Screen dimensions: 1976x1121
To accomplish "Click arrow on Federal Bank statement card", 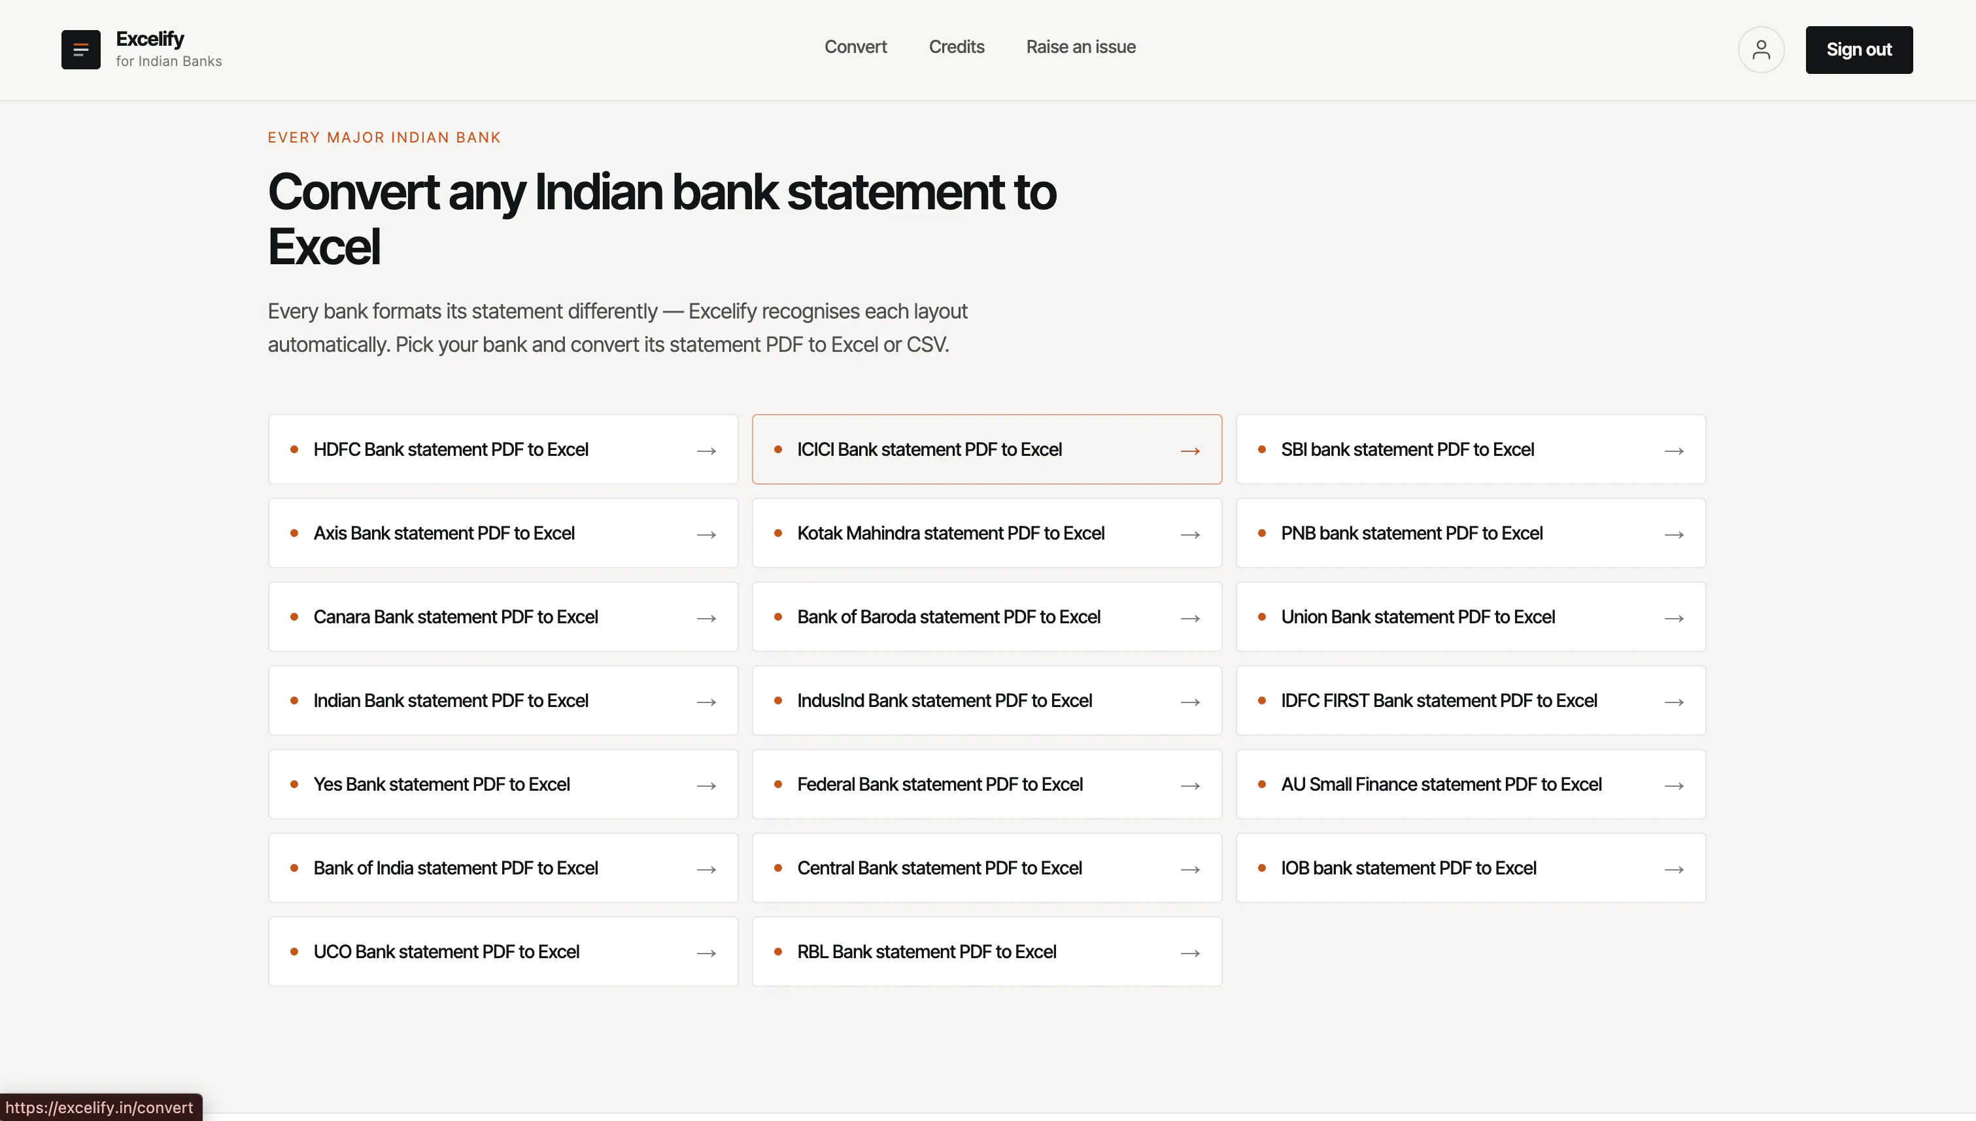I will 1190,785.
